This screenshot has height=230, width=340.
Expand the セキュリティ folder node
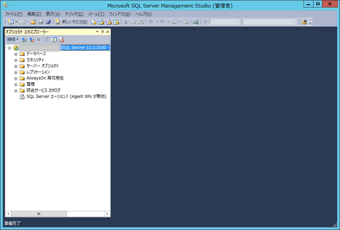[x=16, y=60]
